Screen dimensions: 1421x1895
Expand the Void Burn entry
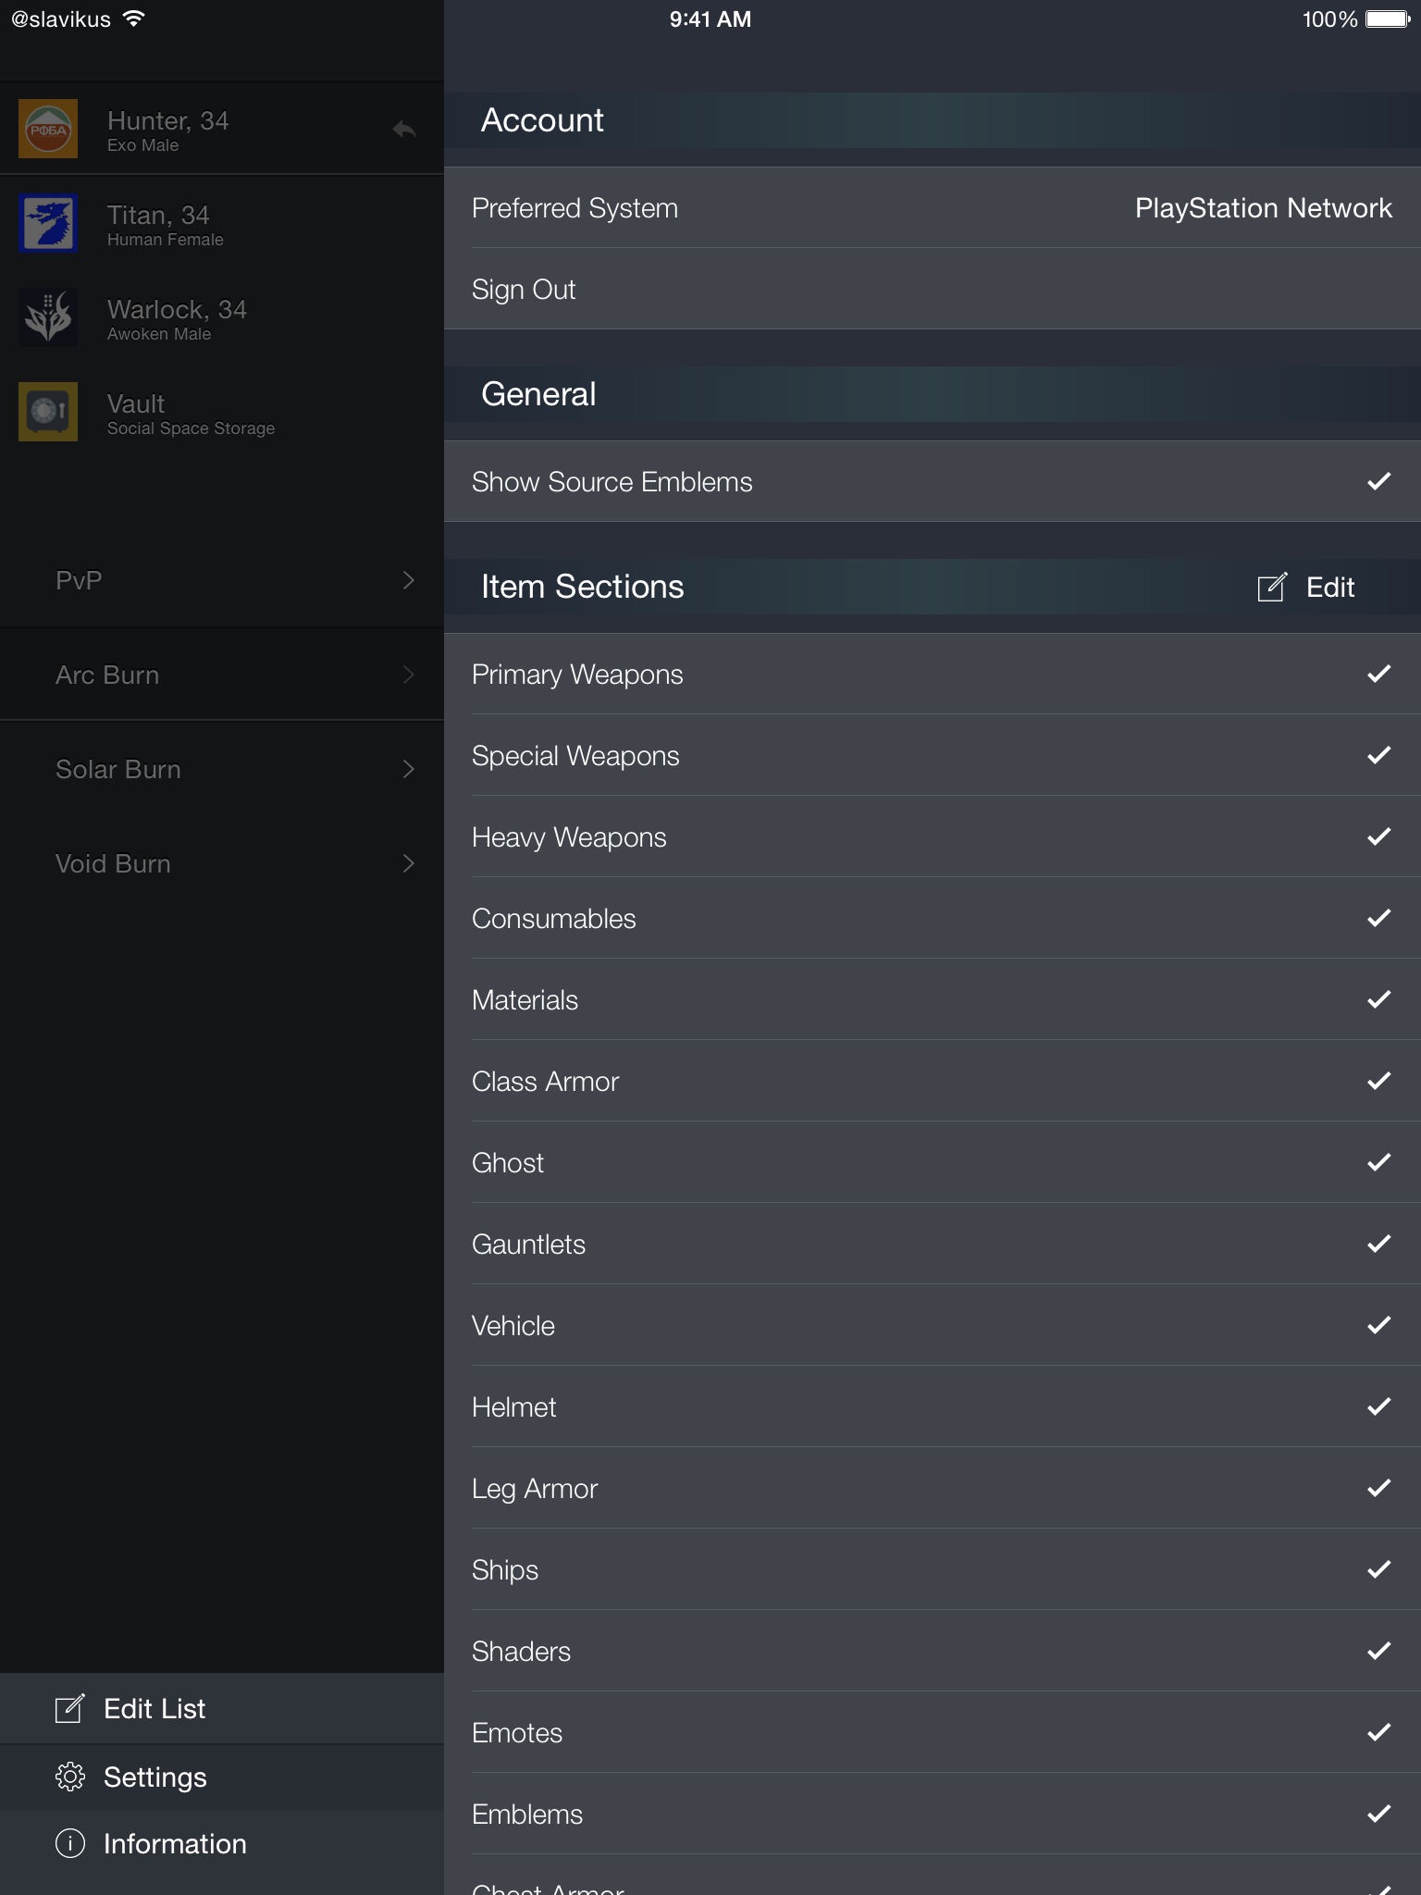(408, 863)
